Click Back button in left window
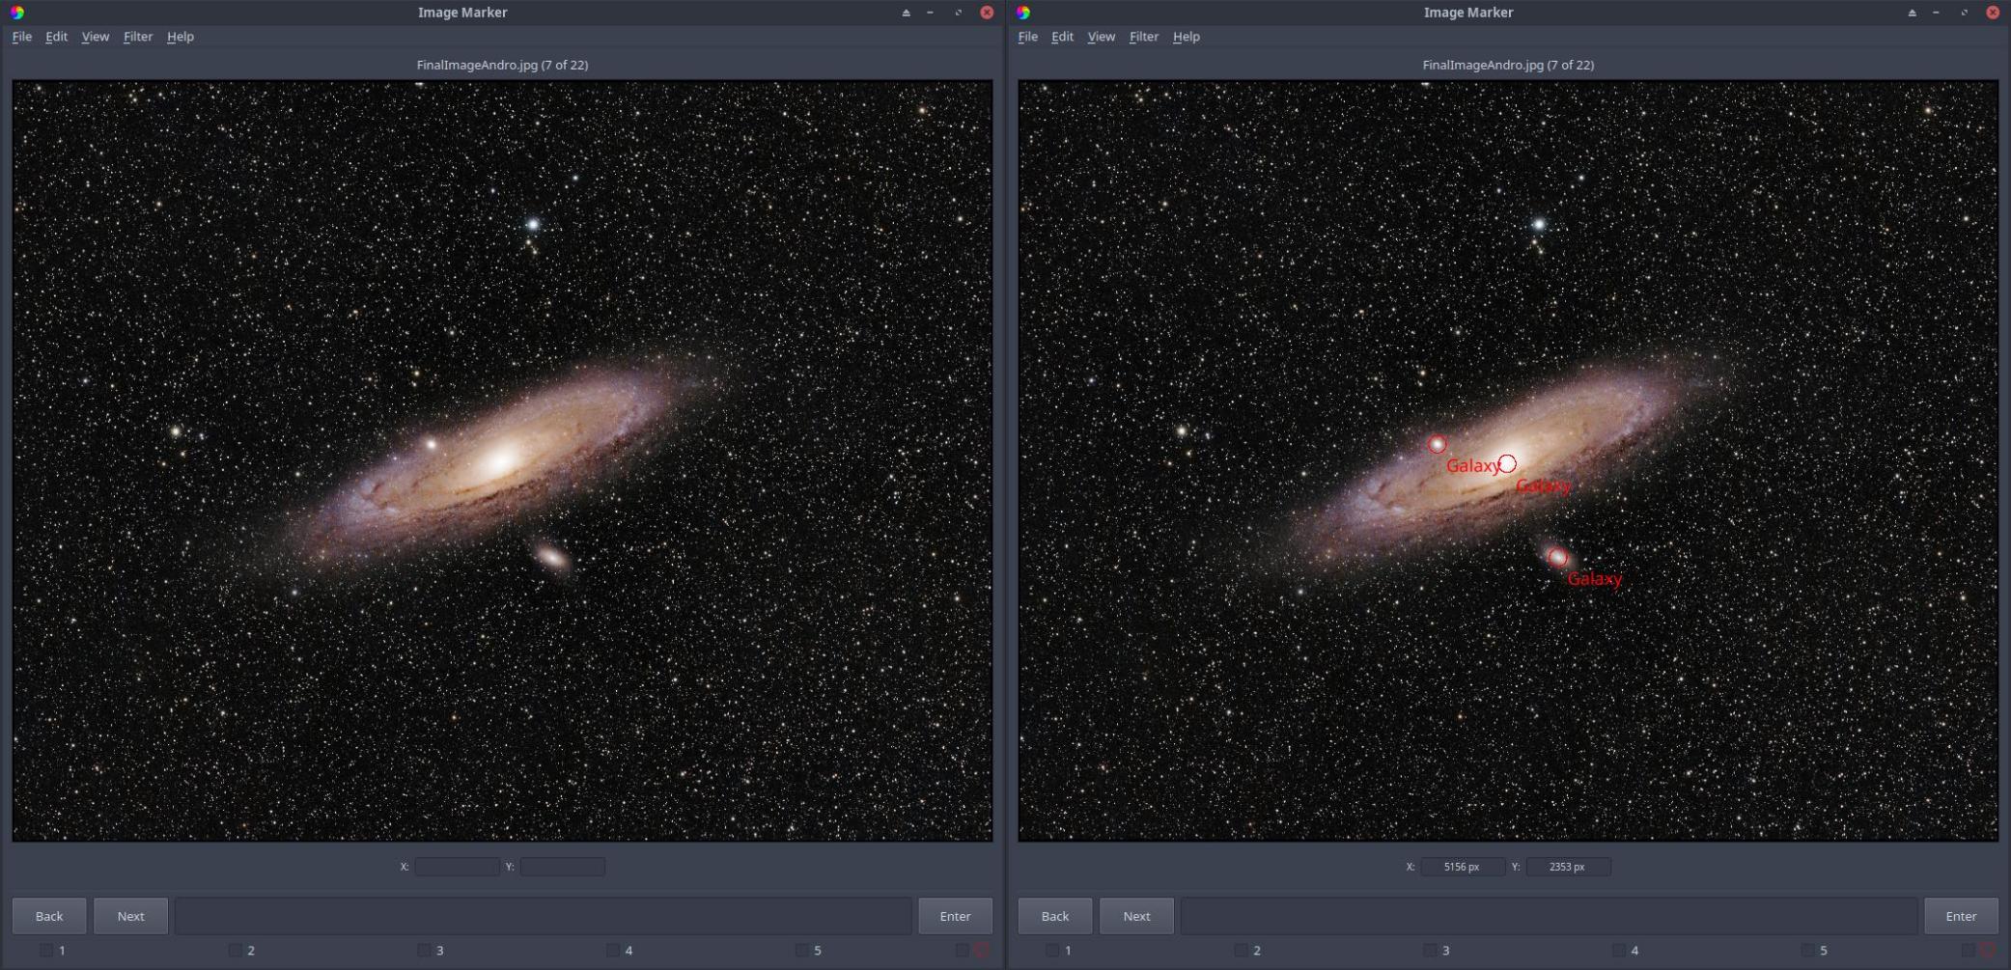This screenshot has height=970, width=2011. [49, 916]
